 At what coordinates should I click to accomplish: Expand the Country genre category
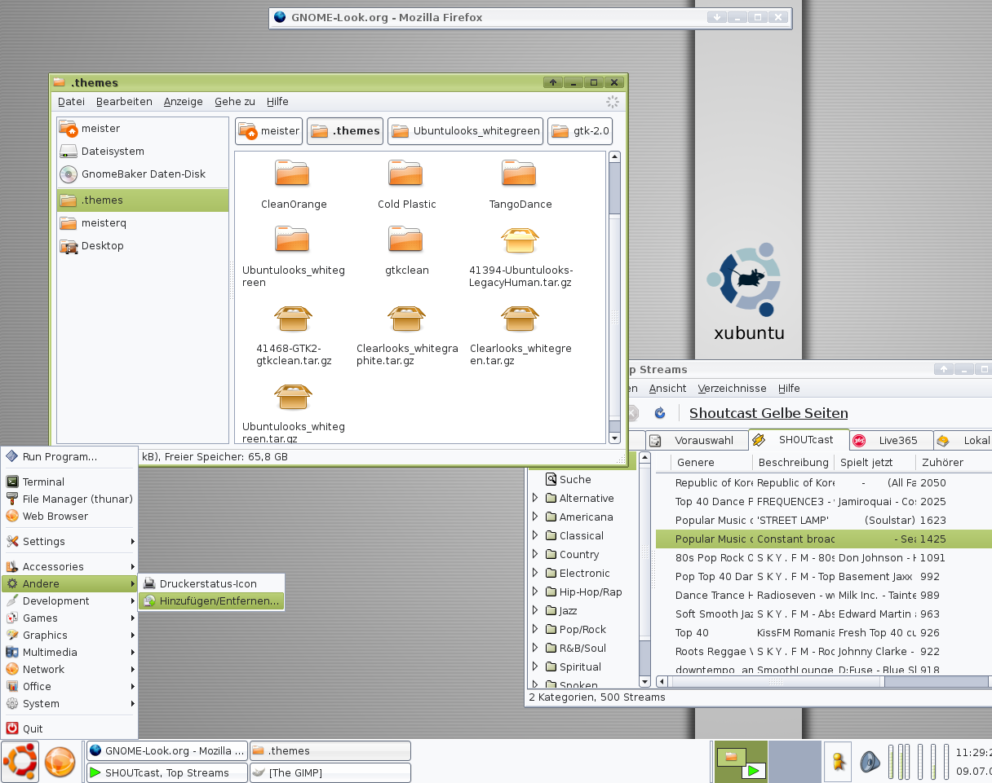[x=535, y=554]
